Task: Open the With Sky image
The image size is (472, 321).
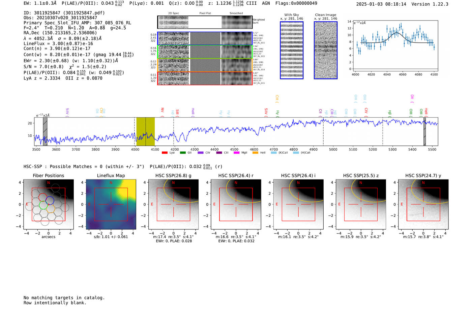Action: (x=292, y=50)
